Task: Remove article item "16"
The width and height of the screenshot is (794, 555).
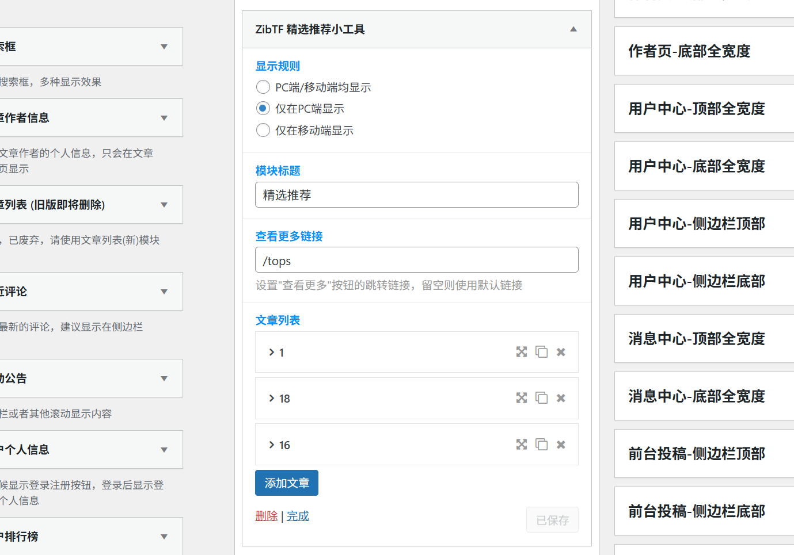Action: 560,444
